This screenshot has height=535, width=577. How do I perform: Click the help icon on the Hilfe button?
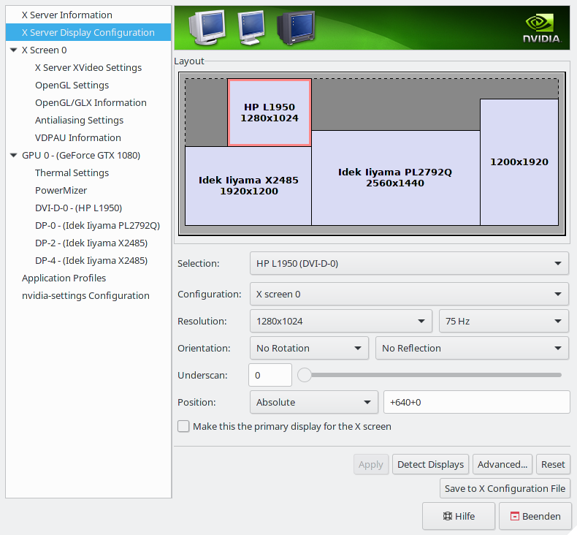[x=447, y=516]
